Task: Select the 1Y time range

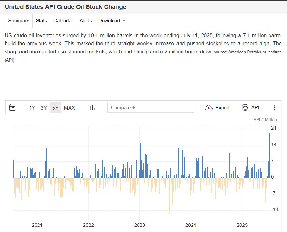Action: coord(32,108)
